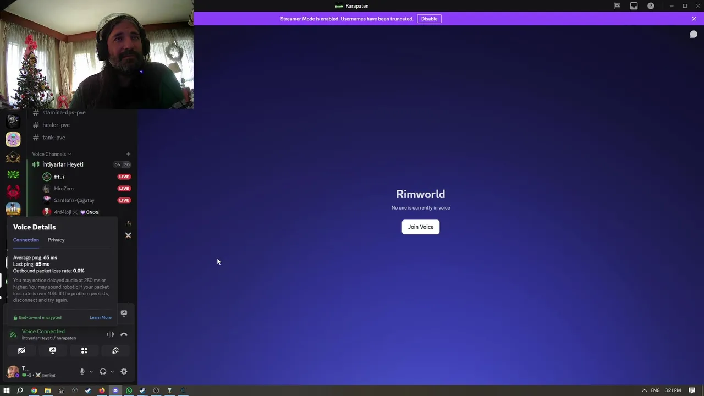
Task: Open the red crab server icon
Action: coord(13,192)
